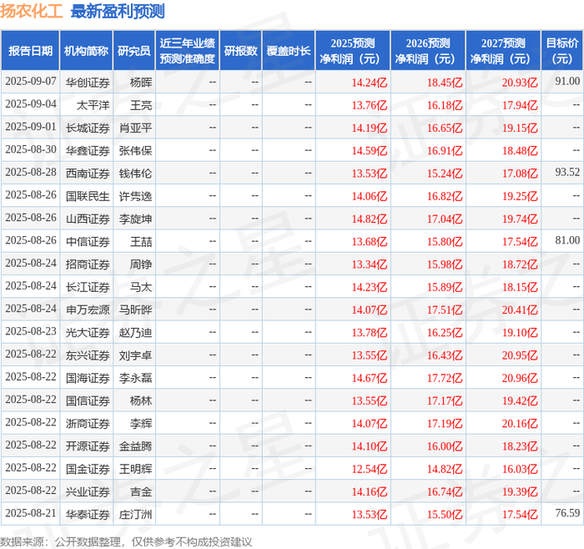The image size is (584, 549).
Task: Click target price 93.52
Action: pyautogui.click(x=567, y=172)
